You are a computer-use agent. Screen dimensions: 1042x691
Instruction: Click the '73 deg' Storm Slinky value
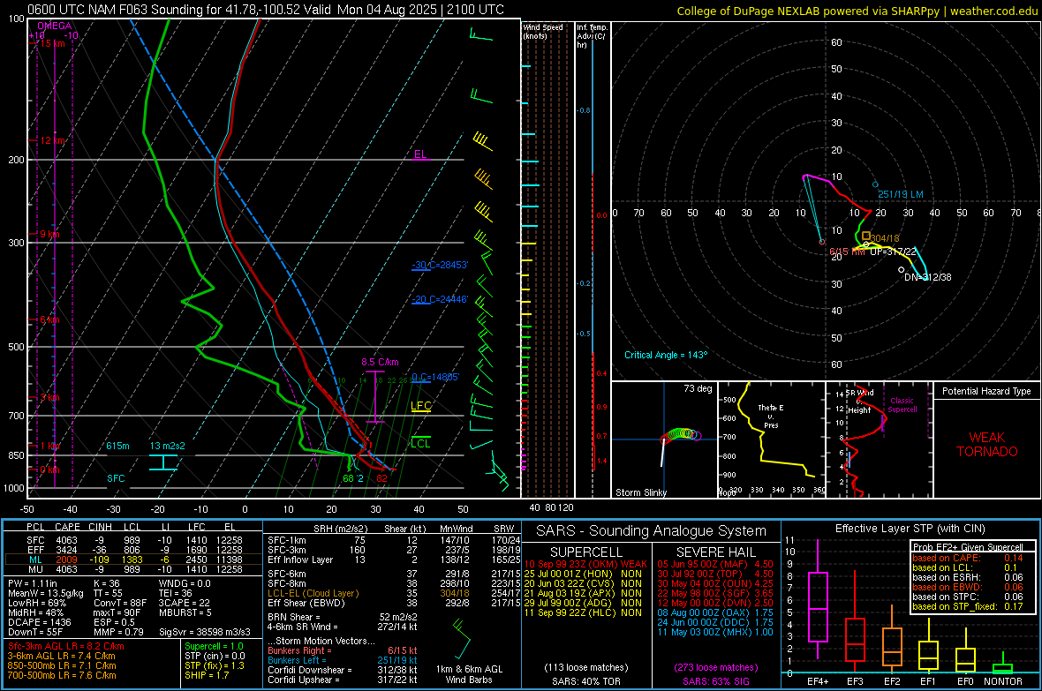(698, 388)
